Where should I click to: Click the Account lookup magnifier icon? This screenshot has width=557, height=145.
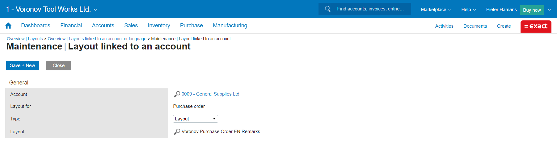pos(177,94)
